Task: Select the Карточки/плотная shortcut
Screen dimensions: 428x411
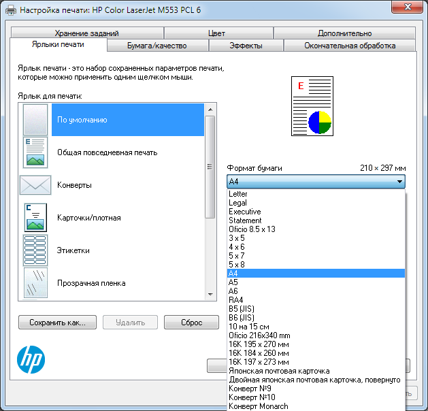Action: click(x=128, y=218)
